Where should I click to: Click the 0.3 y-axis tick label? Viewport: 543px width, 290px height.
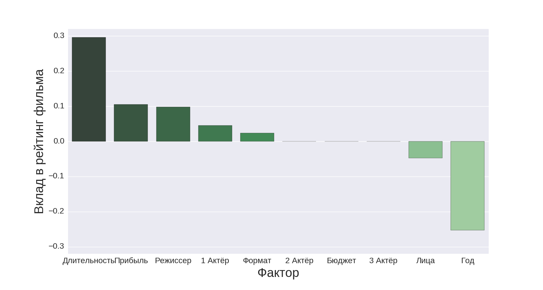pyautogui.click(x=59, y=36)
